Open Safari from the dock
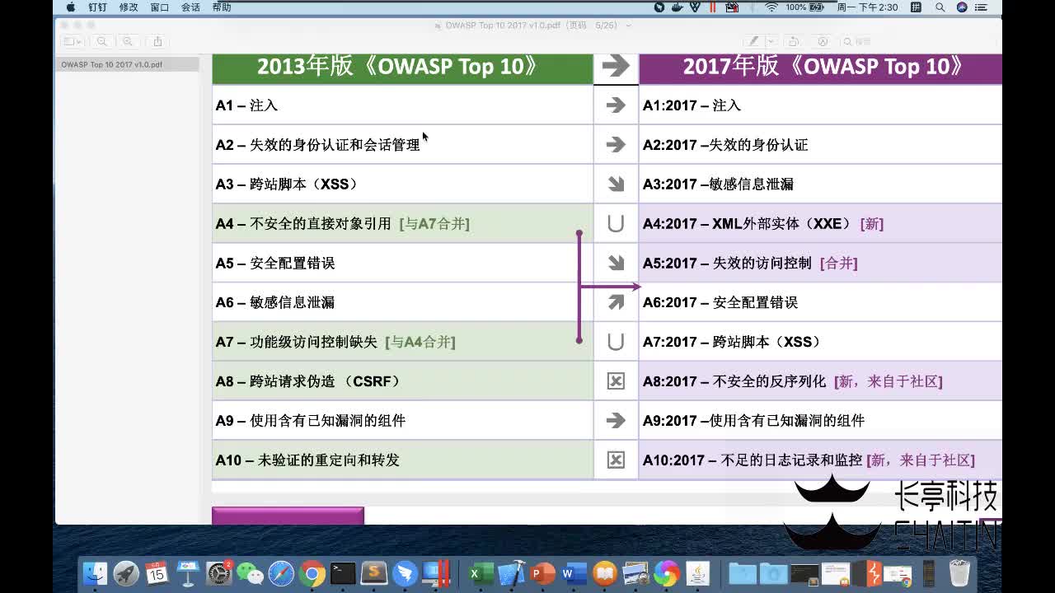This screenshot has height=593, width=1055. [x=281, y=573]
